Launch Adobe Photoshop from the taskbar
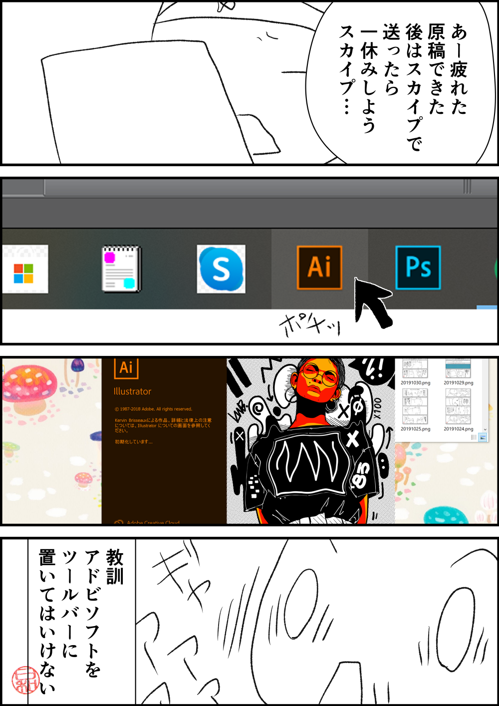Screen dimensions: 499x706 (418, 268)
